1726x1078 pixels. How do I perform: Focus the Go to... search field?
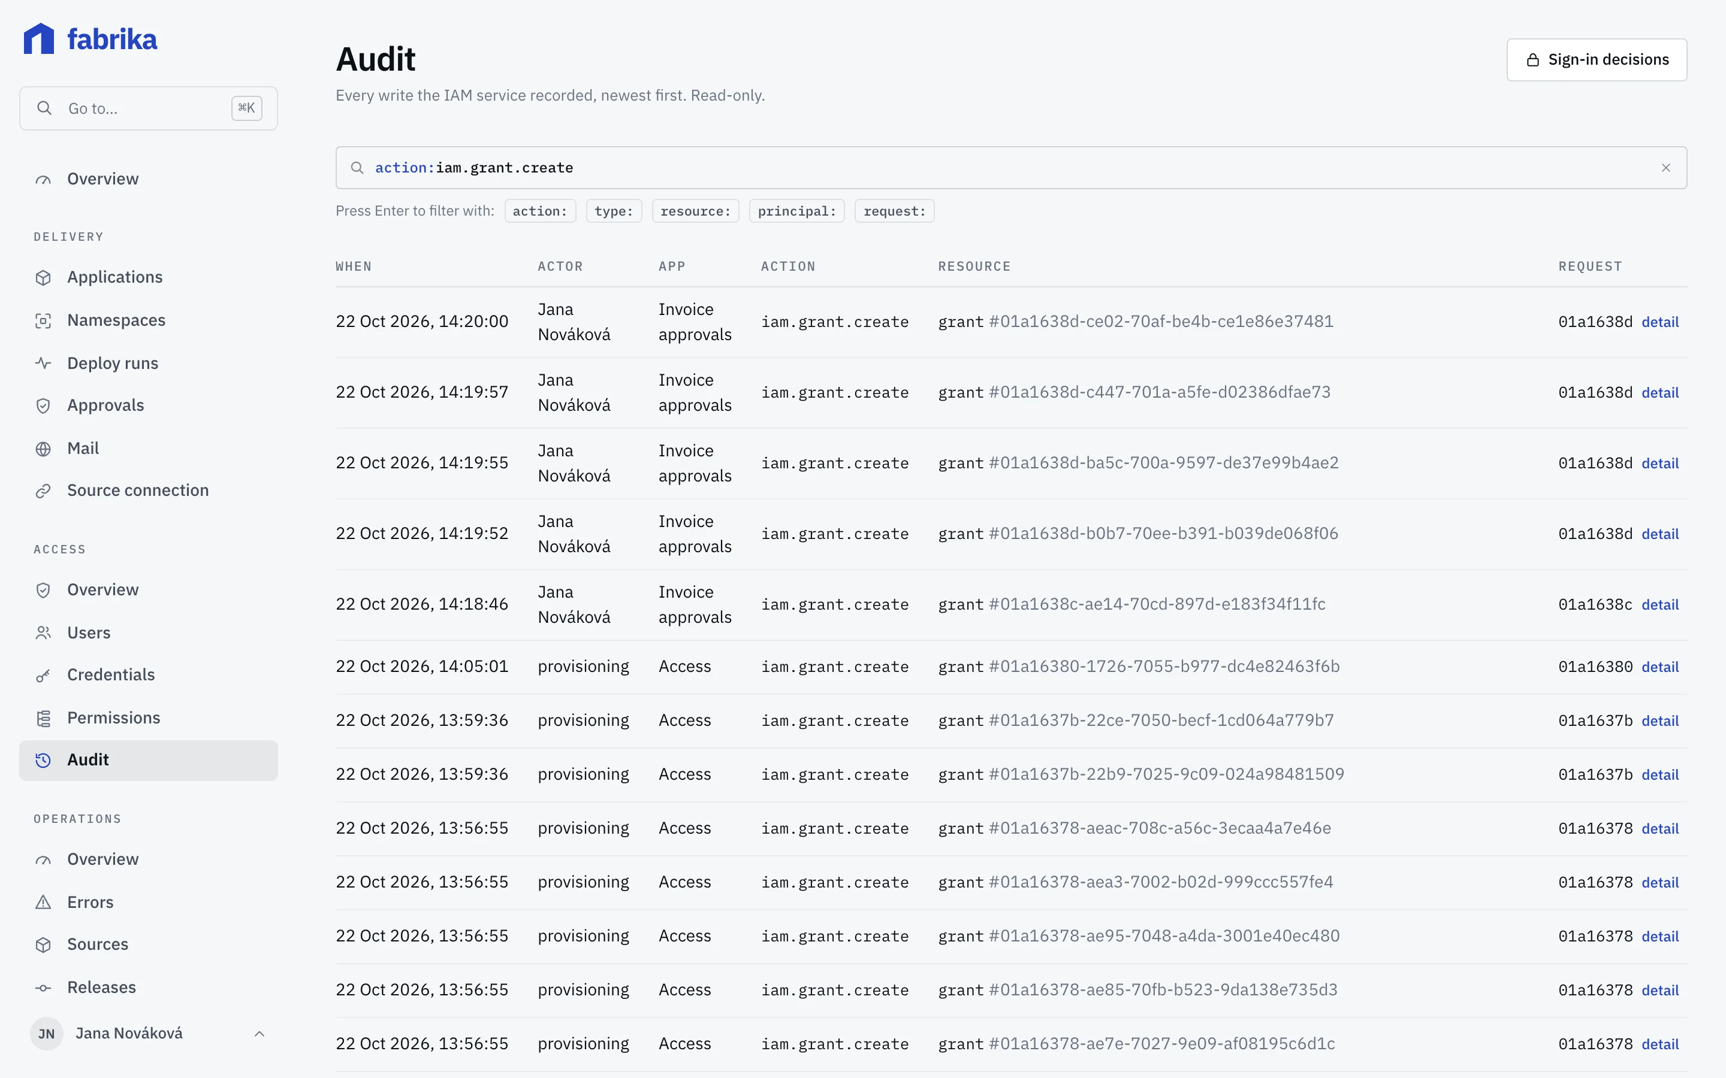[149, 108]
